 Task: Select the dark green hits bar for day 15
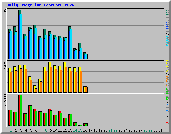pyautogui.click(x=80, y=45)
